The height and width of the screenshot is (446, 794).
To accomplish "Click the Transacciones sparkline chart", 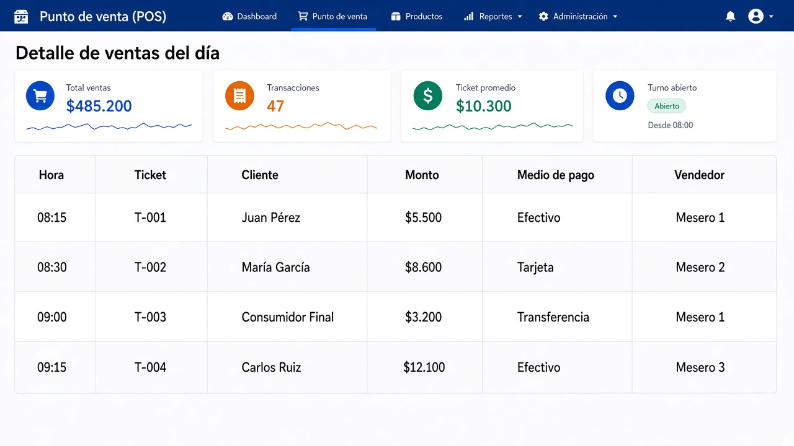I will click(x=301, y=126).
